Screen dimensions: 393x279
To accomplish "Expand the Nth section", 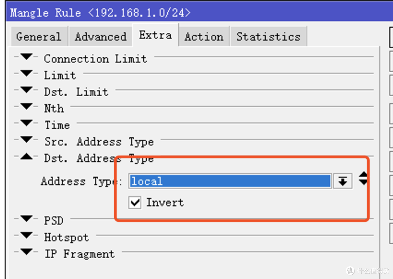I will pos(26,107).
